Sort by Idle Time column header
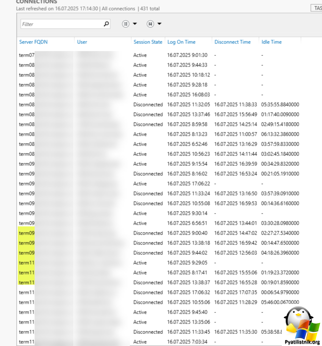Viewport: 322px width, 346px height. coord(272,42)
